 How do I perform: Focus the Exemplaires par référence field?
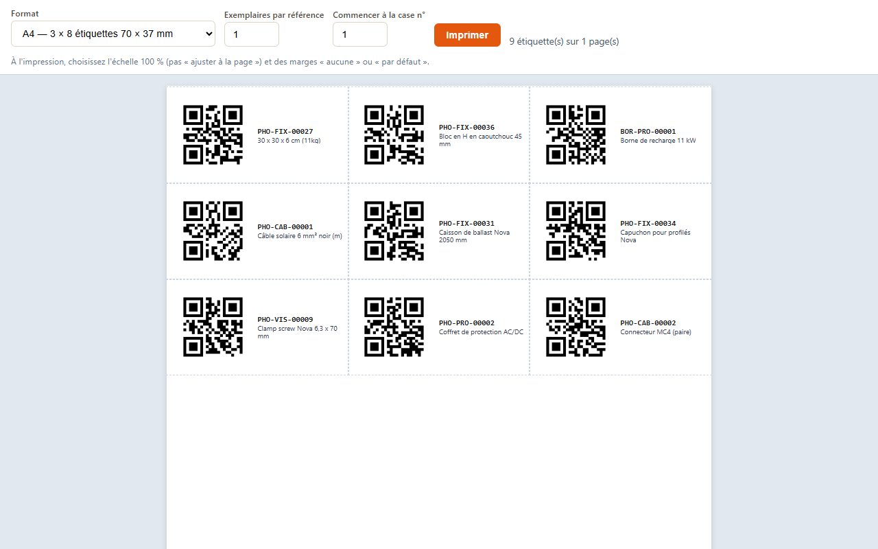(252, 34)
